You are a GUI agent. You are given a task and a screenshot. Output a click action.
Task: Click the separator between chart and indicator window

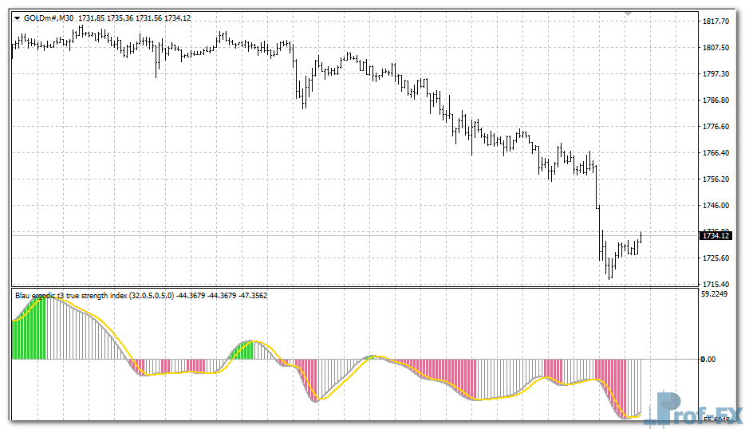tap(351, 288)
